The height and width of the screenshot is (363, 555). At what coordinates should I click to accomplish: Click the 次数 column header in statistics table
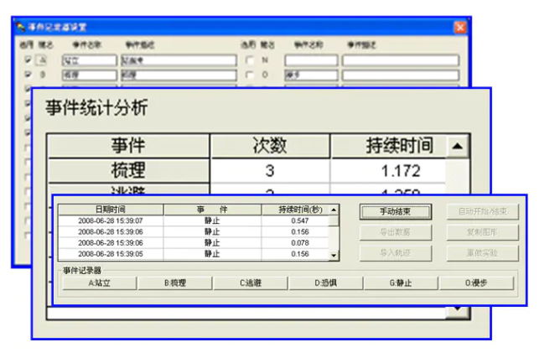[x=270, y=145]
